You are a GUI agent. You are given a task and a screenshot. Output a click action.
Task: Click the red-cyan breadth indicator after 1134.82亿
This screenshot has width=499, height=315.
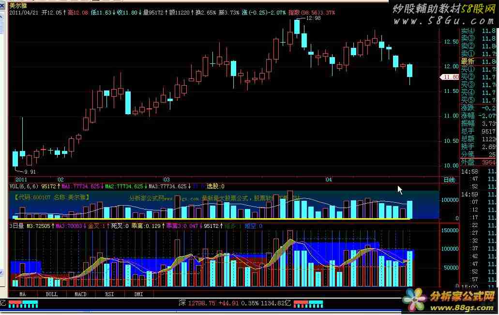308,304
